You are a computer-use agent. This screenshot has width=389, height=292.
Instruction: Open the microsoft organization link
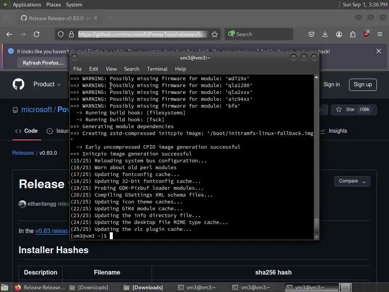[x=36, y=109]
